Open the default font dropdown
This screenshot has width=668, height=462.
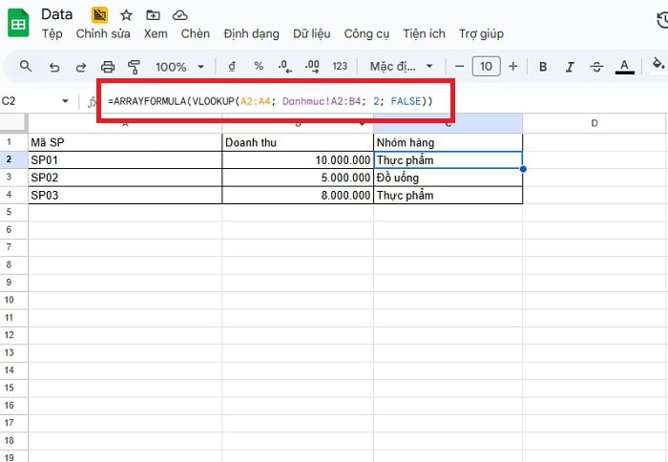click(402, 67)
